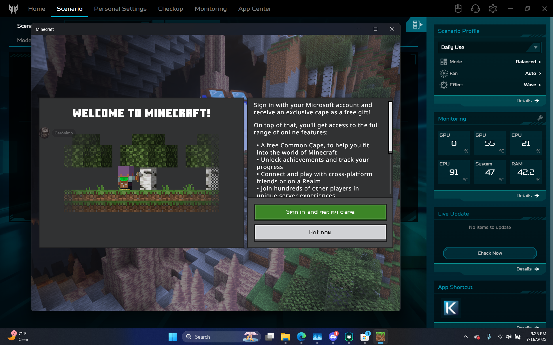The height and width of the screenshot is (345, 553).
Task: Open the Microsoft Store taskbar icon
Action: (365, 337)
